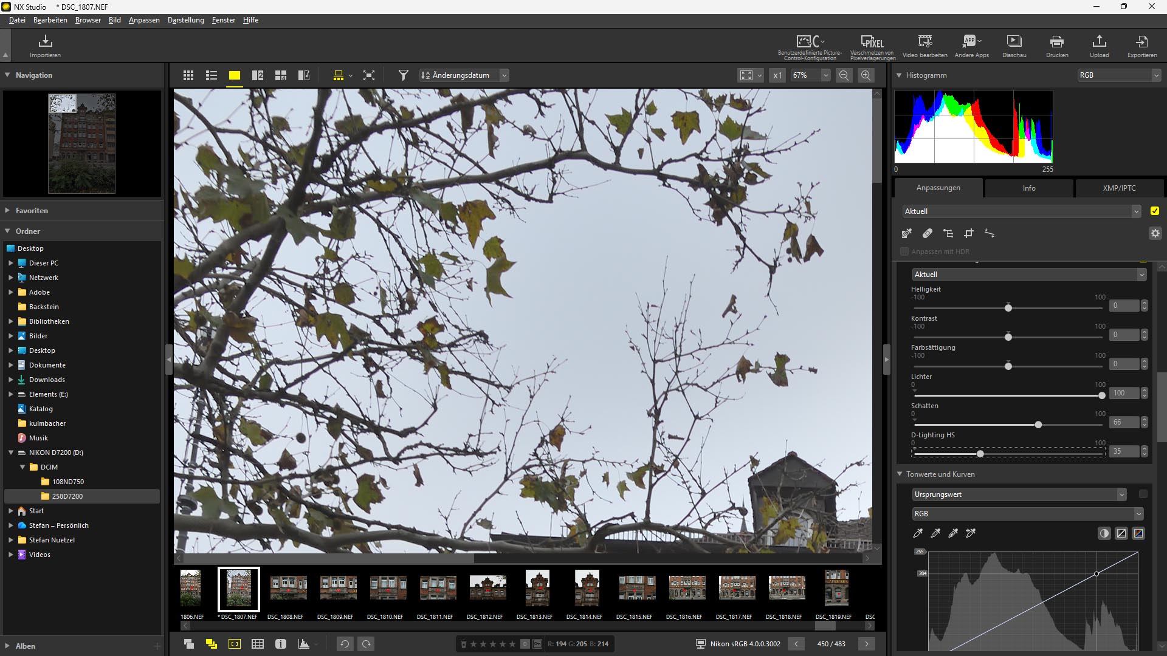Image resolution: width=1167 pixels, height=656 pixels.
Task: Rotate image clockwise in the bottom toolbar
Action: coord(367,644)
